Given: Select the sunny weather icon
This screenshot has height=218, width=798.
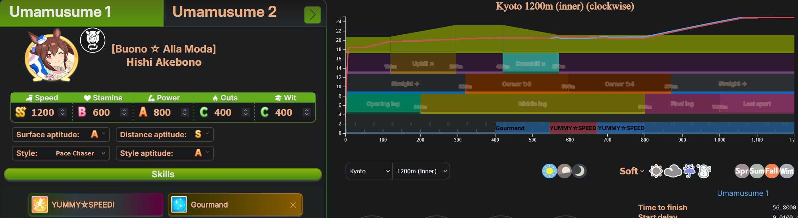Looking at the screenshot, I should pos(656,171).
